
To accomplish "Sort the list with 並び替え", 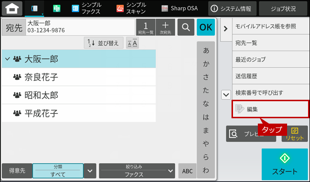I will click(x=104, y=43).
